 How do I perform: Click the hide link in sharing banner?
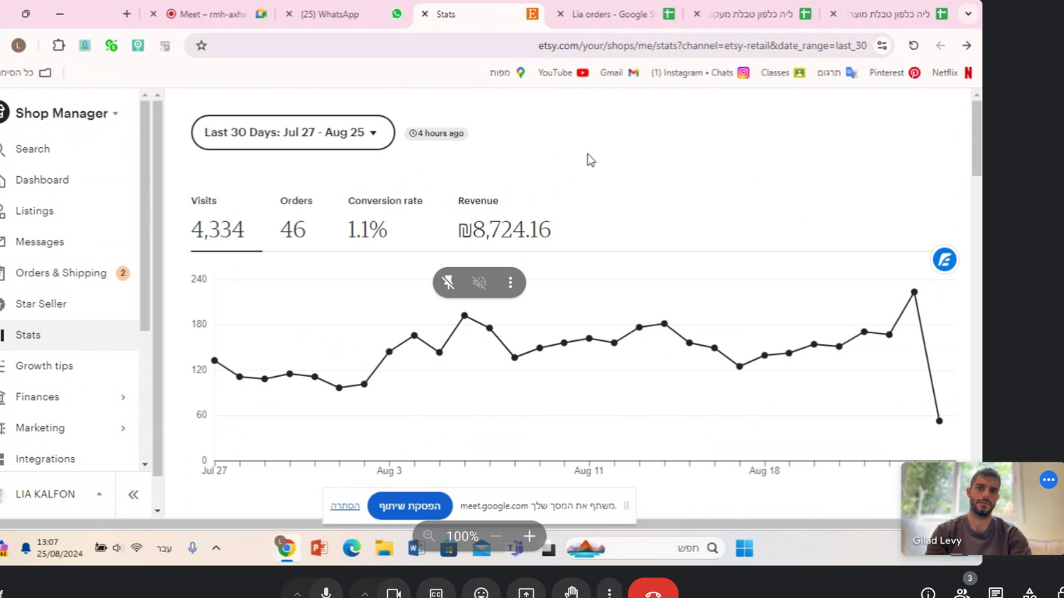(345, 506)
